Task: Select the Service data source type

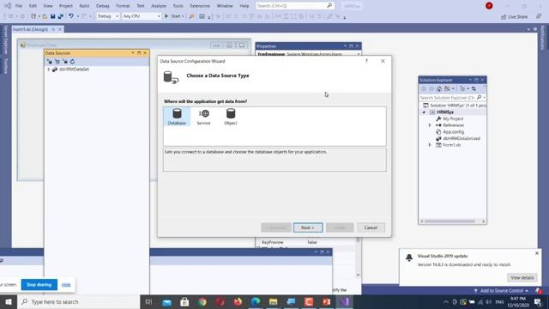Action: point(203,117)
